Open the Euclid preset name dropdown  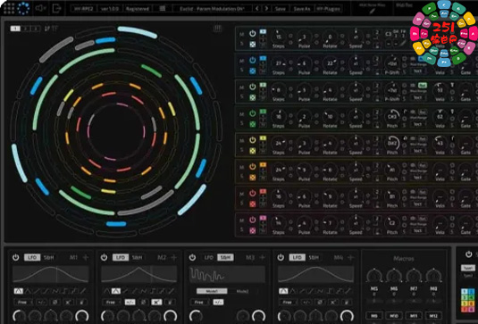212,9
